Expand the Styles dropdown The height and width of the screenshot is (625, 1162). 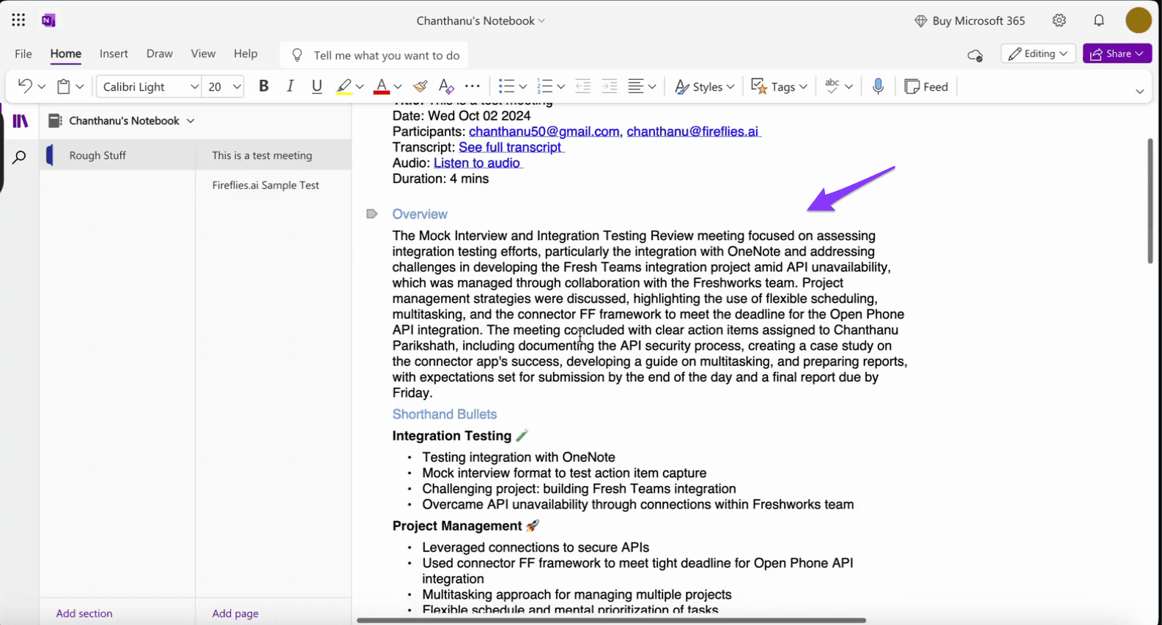(x=705, y=86)
